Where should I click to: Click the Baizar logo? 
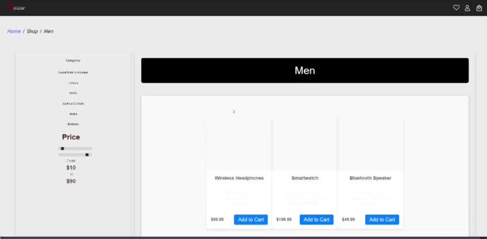(16, 7)
